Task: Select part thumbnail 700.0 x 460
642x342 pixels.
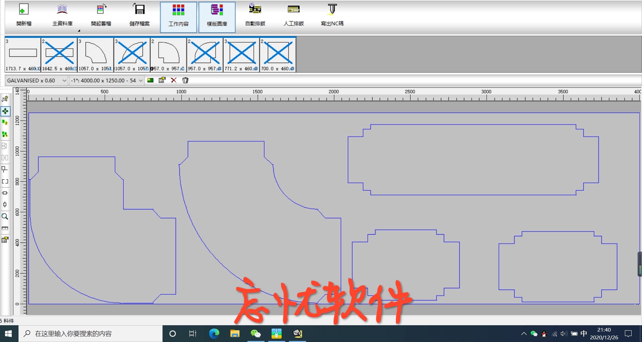Action: (278, 55)
